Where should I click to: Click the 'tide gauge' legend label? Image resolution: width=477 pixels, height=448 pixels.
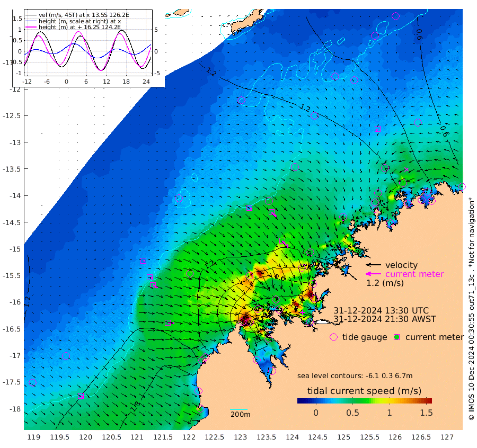[365, 337]
